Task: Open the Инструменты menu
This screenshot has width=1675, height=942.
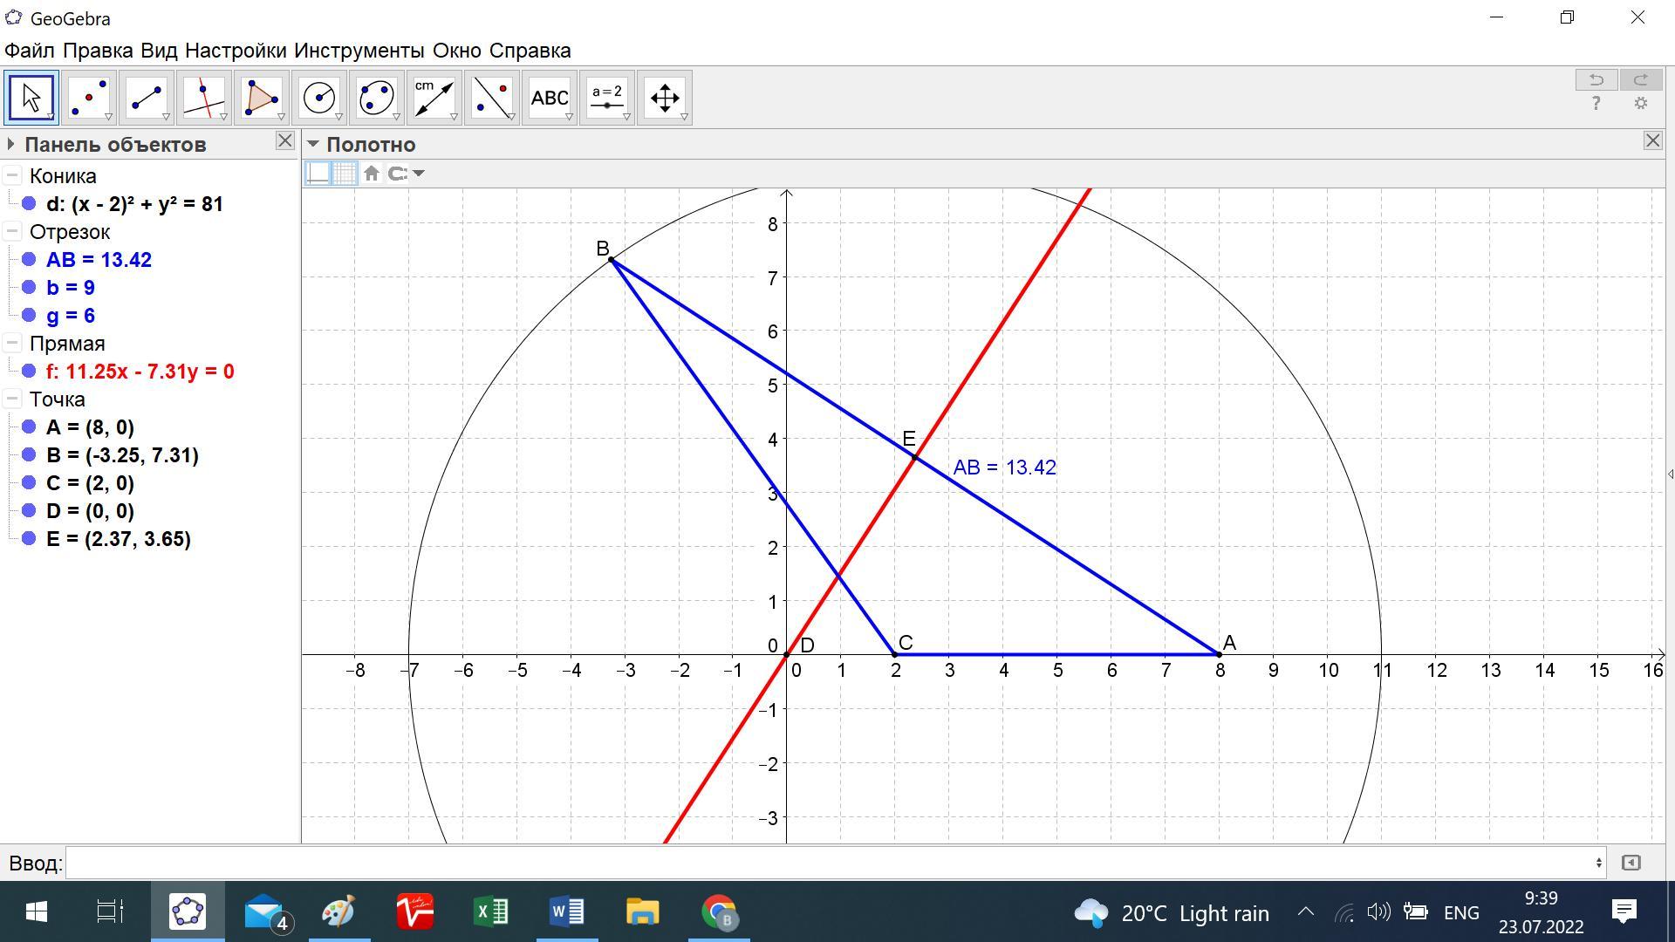Action: pyautogui.click(x=359, y=51)
